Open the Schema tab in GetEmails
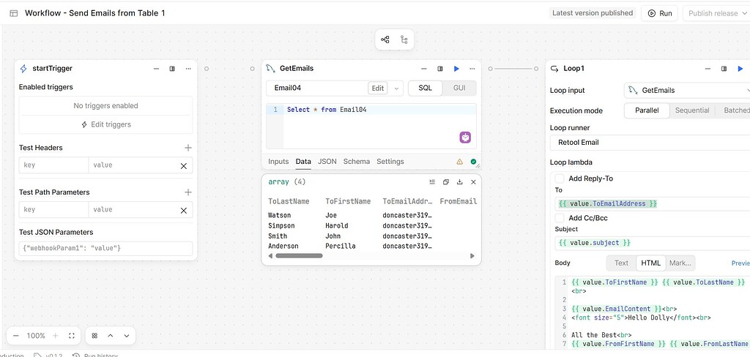 pos(357,162)
